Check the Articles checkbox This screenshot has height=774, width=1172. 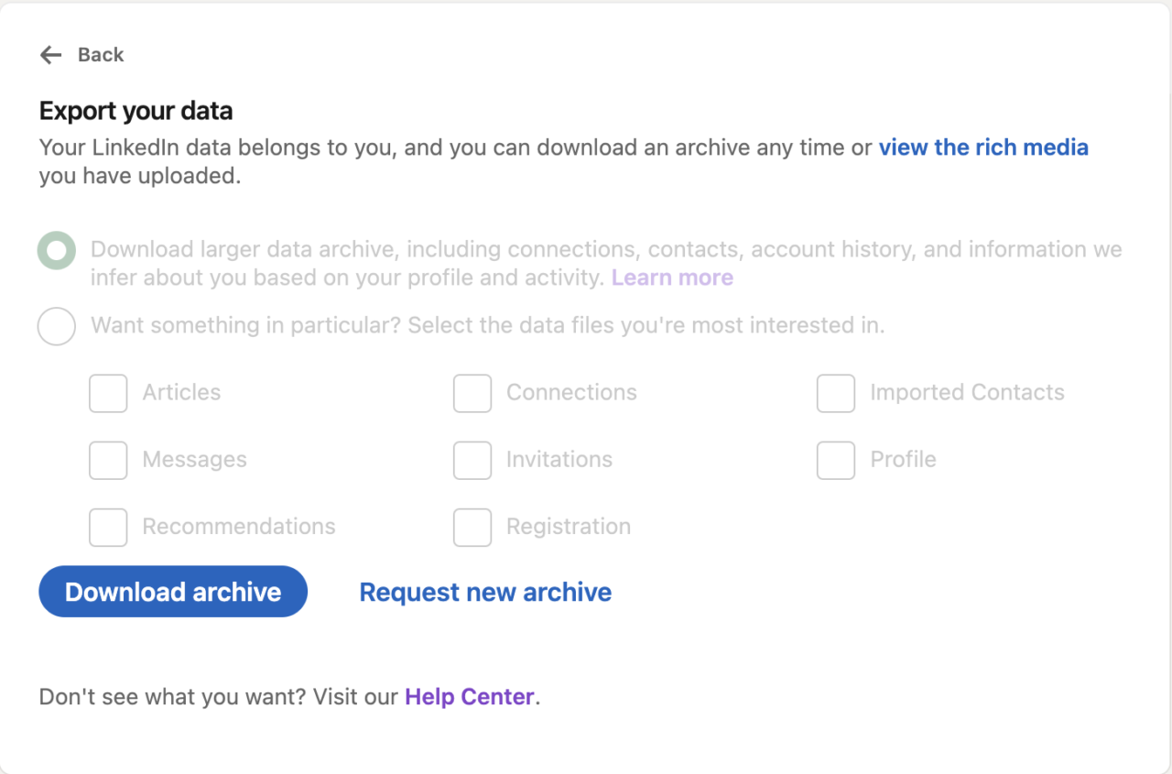(x=107, y=393)
